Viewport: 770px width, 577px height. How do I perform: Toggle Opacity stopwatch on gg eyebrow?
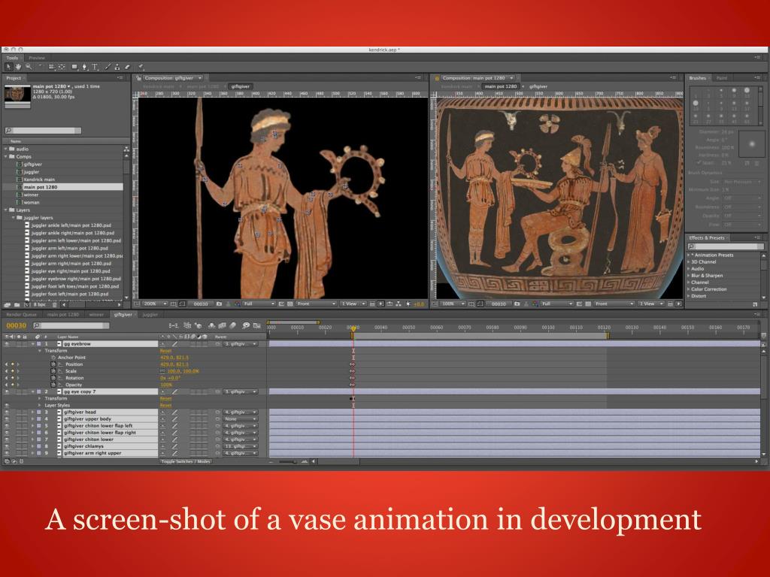[x=53, y=385]
